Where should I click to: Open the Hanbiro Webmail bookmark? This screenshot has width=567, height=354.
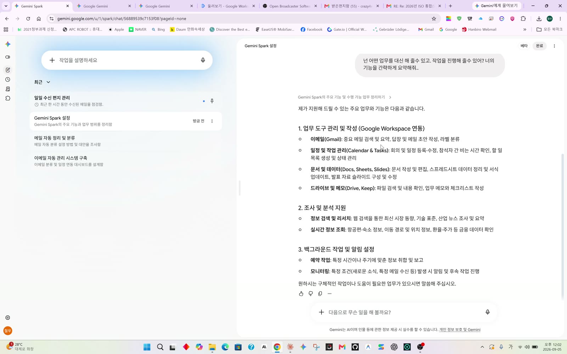click(479, 30)
